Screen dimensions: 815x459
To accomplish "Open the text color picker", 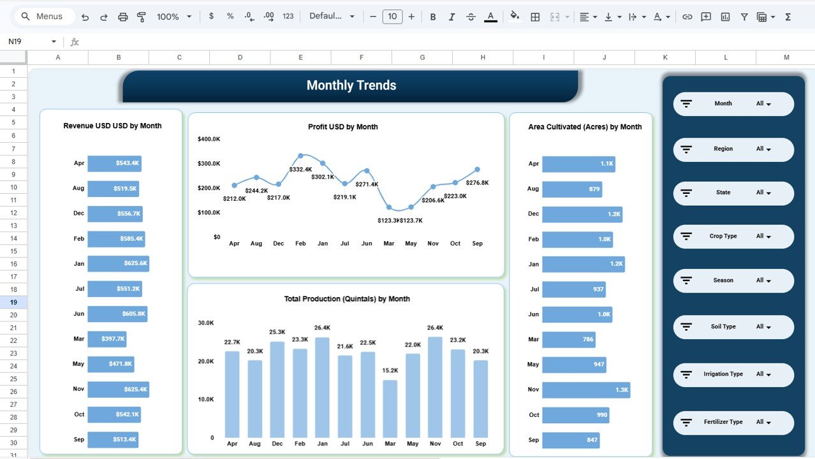I will (490, 16).
